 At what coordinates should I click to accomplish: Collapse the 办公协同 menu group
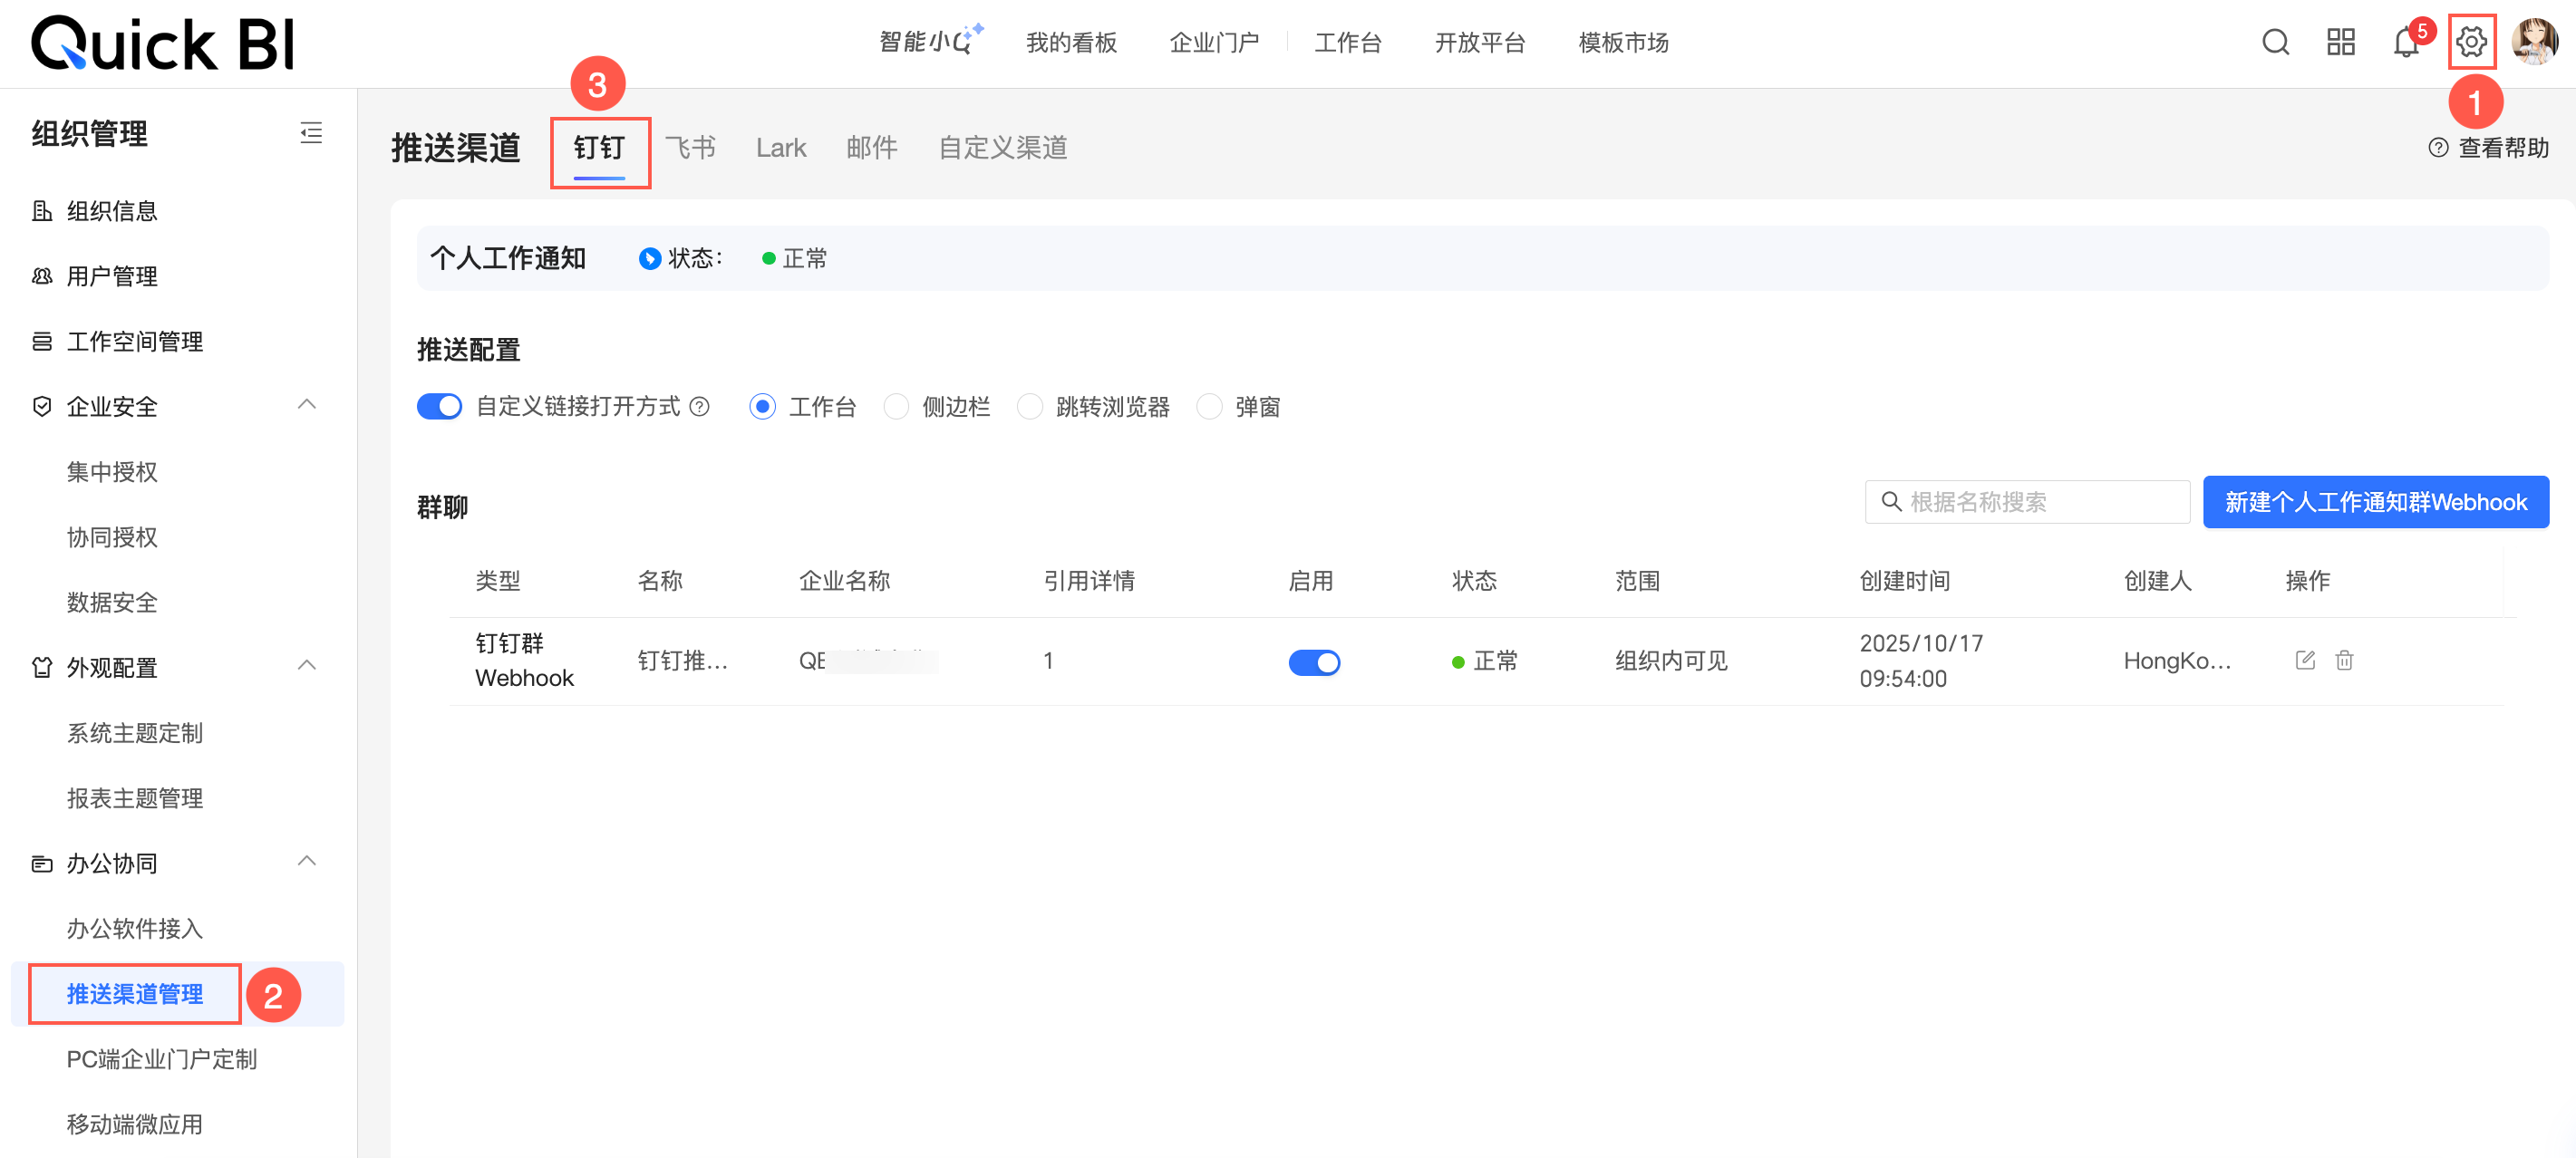tap(307, 862)
